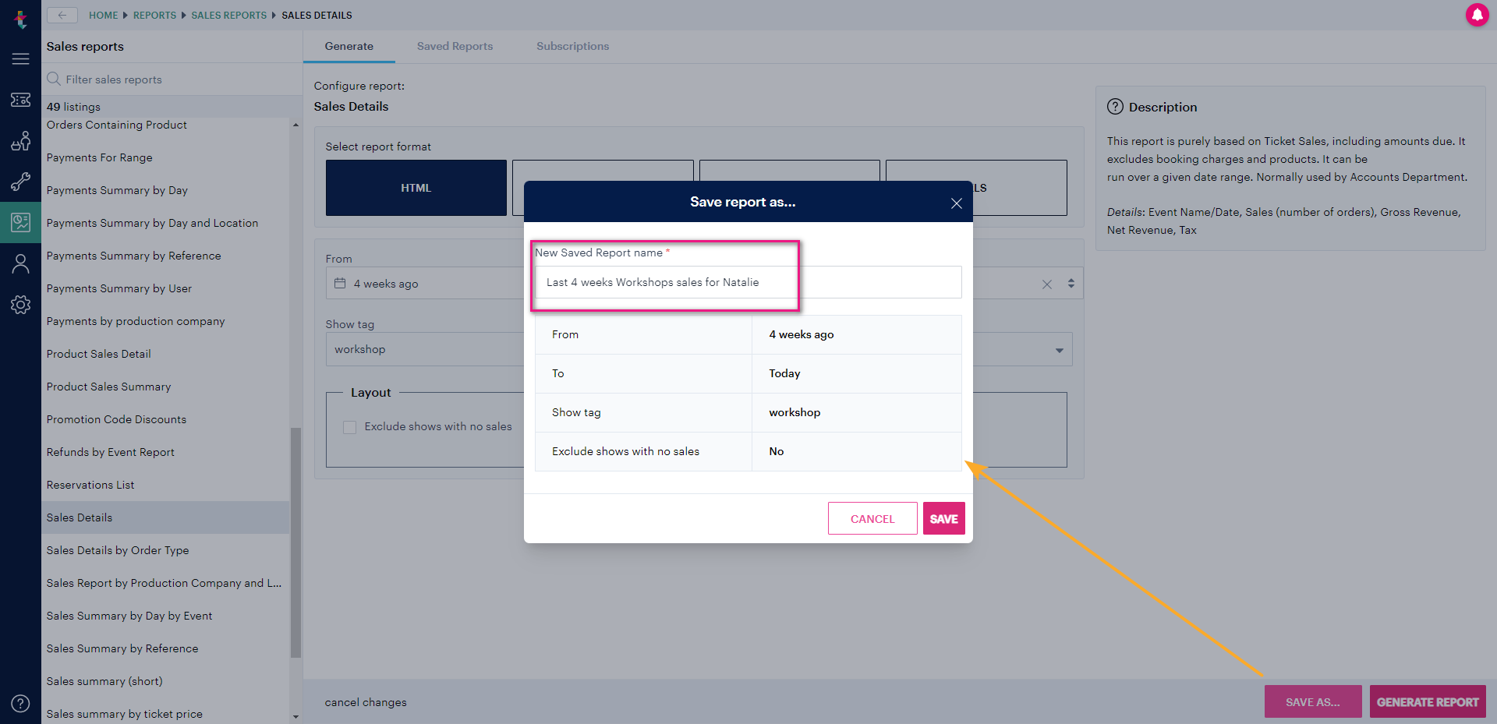Click the back arrow button
The width and height of the screenshot is (1497, 724).
click(x=62, y=15)
